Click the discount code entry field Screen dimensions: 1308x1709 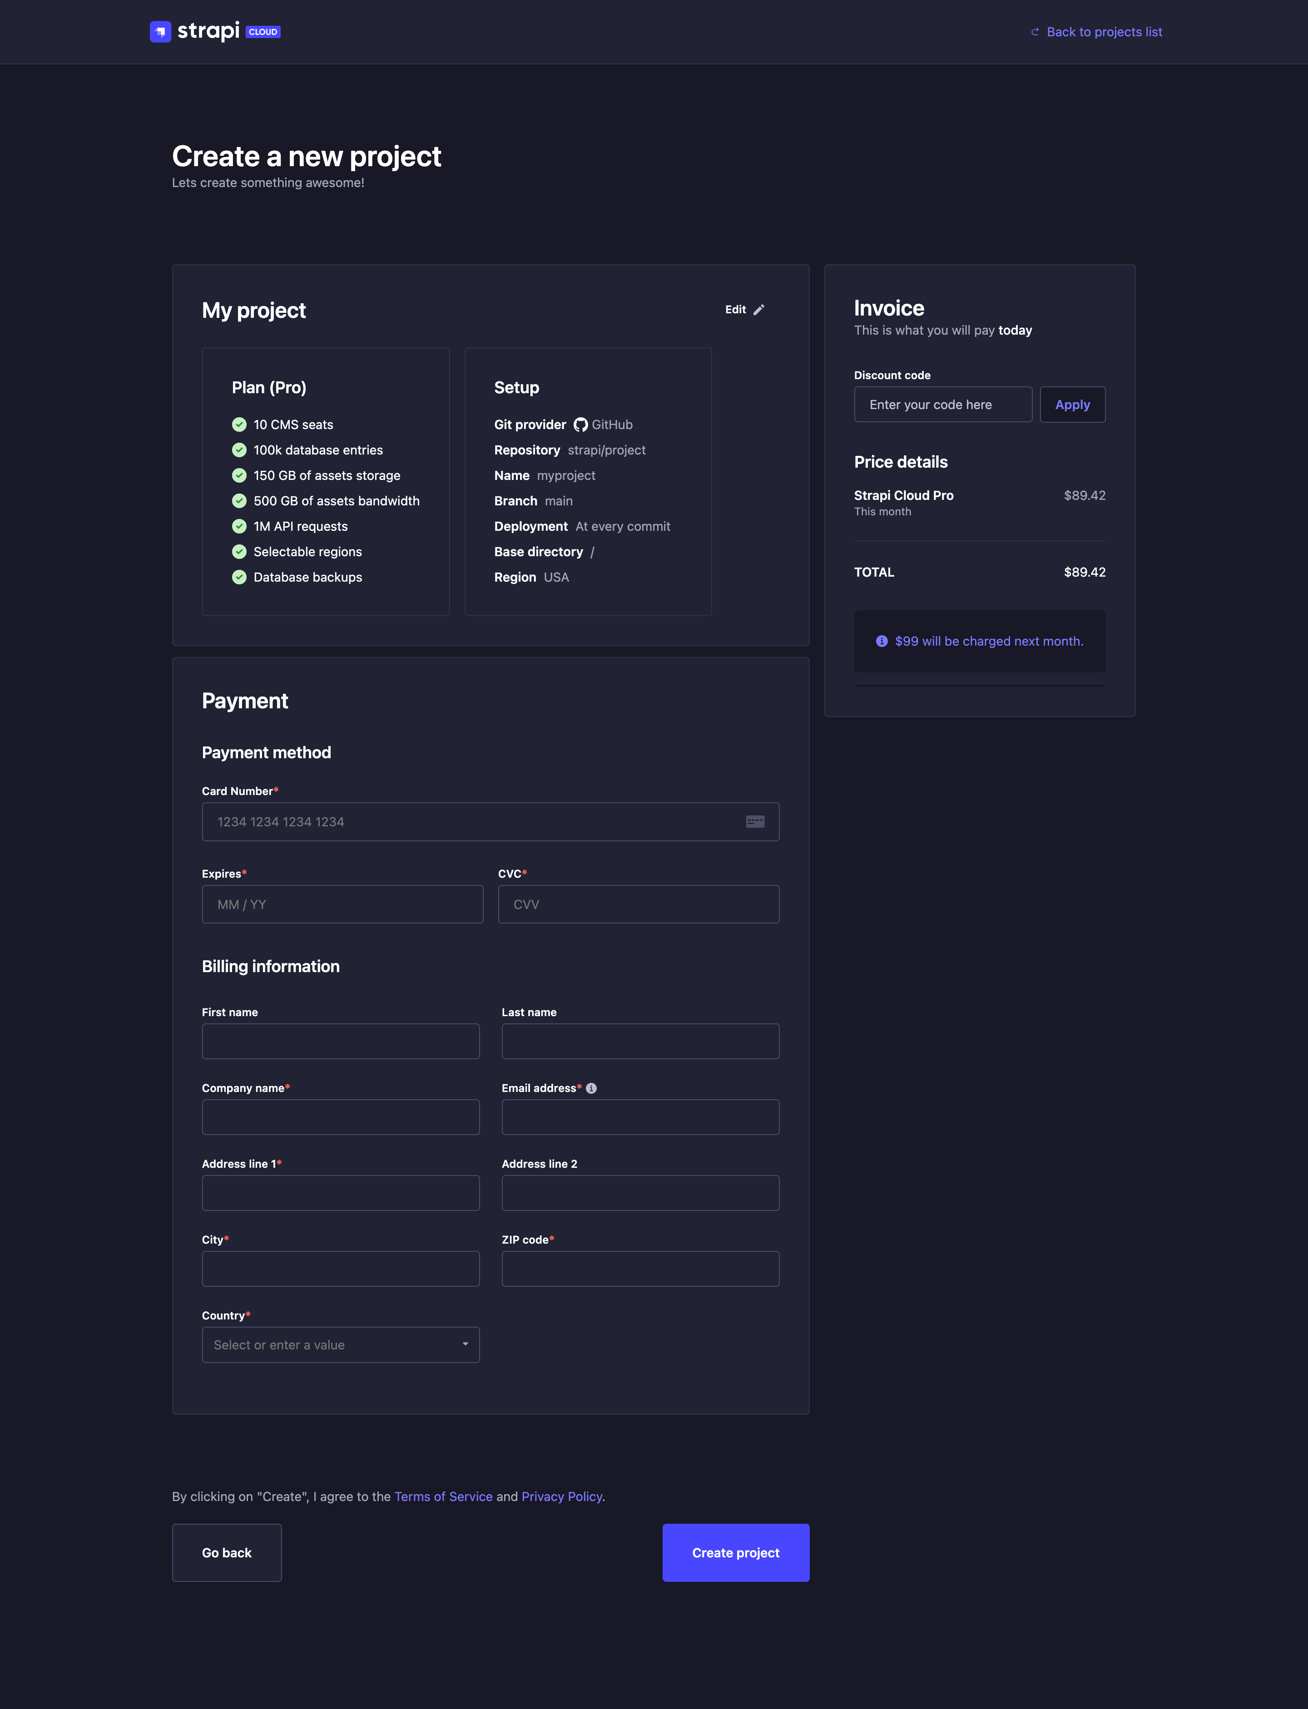click(x=942, y=404)
